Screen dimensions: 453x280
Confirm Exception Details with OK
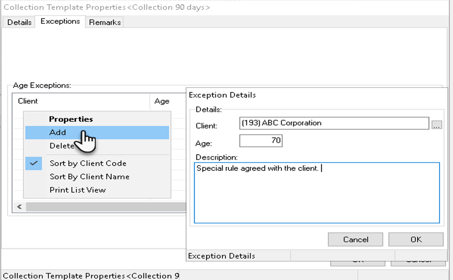416,240
